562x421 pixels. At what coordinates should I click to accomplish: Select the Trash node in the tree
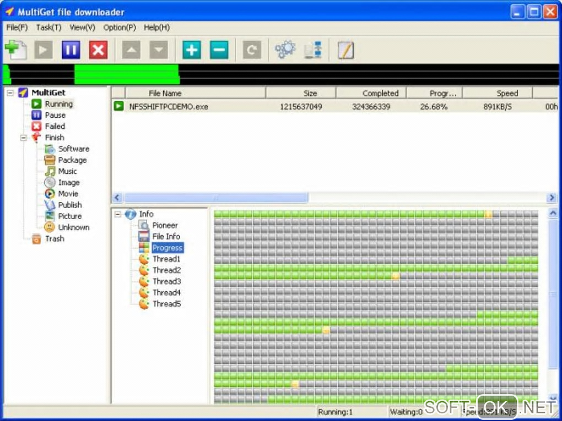tap(55, 238)
